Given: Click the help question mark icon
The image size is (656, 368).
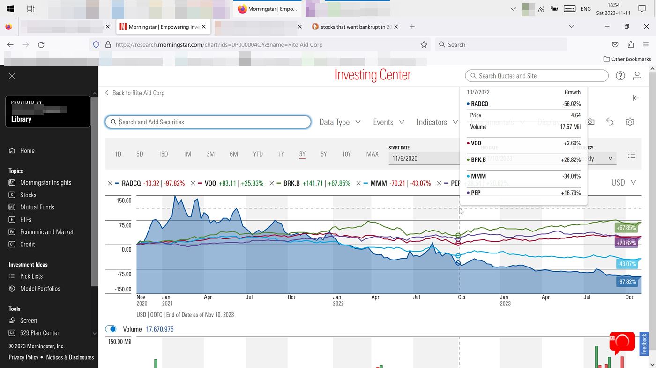Looking at the screenshot, I should (620, 76).
